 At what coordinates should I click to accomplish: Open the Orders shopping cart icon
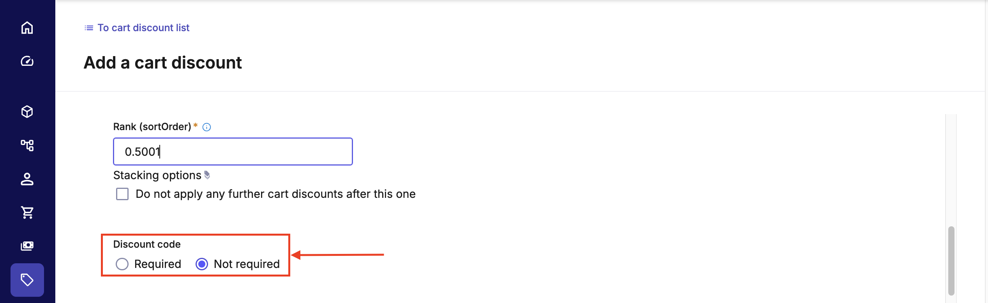tap(27, 212)
